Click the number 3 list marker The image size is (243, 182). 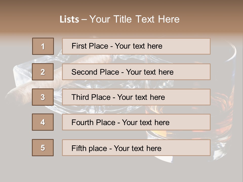(43, 97)
